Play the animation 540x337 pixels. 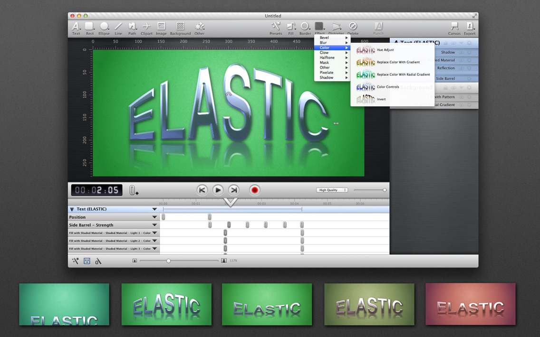coord(218,190)
